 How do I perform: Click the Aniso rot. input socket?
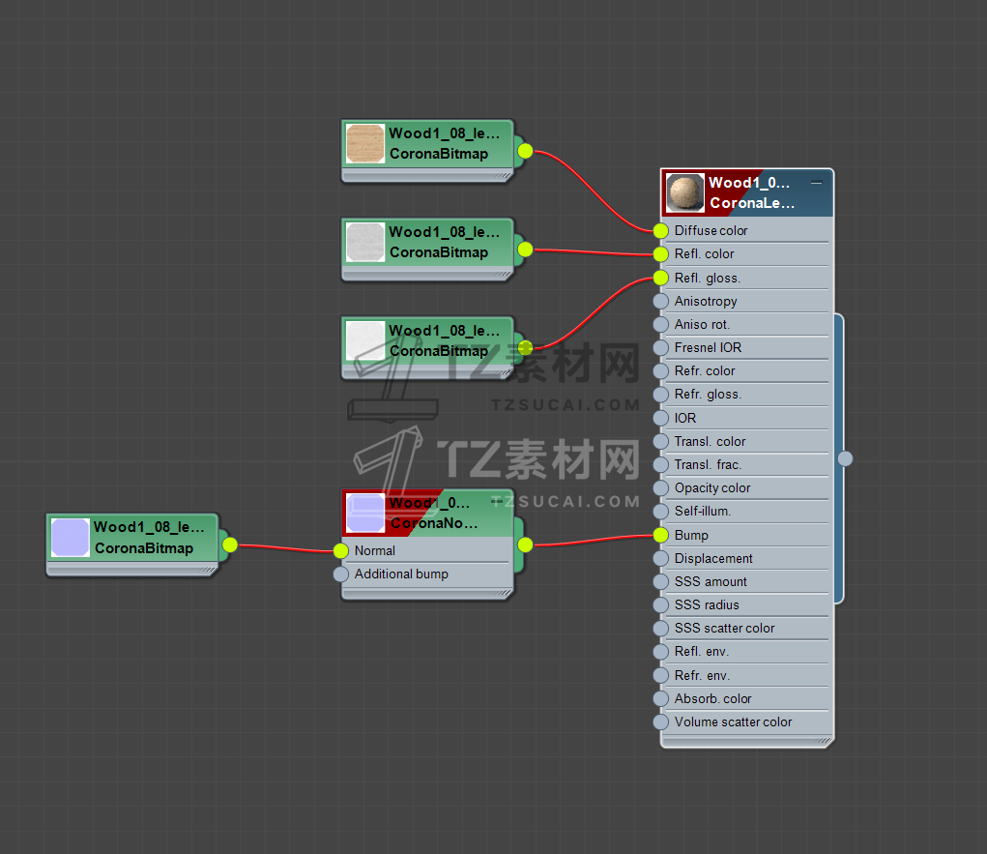click(660, 324)
